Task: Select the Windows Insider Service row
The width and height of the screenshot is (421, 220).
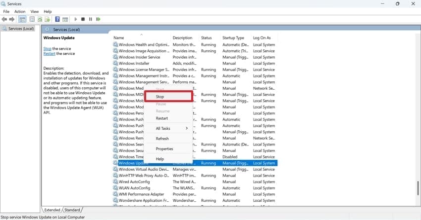Action: (x=195, y=57)
